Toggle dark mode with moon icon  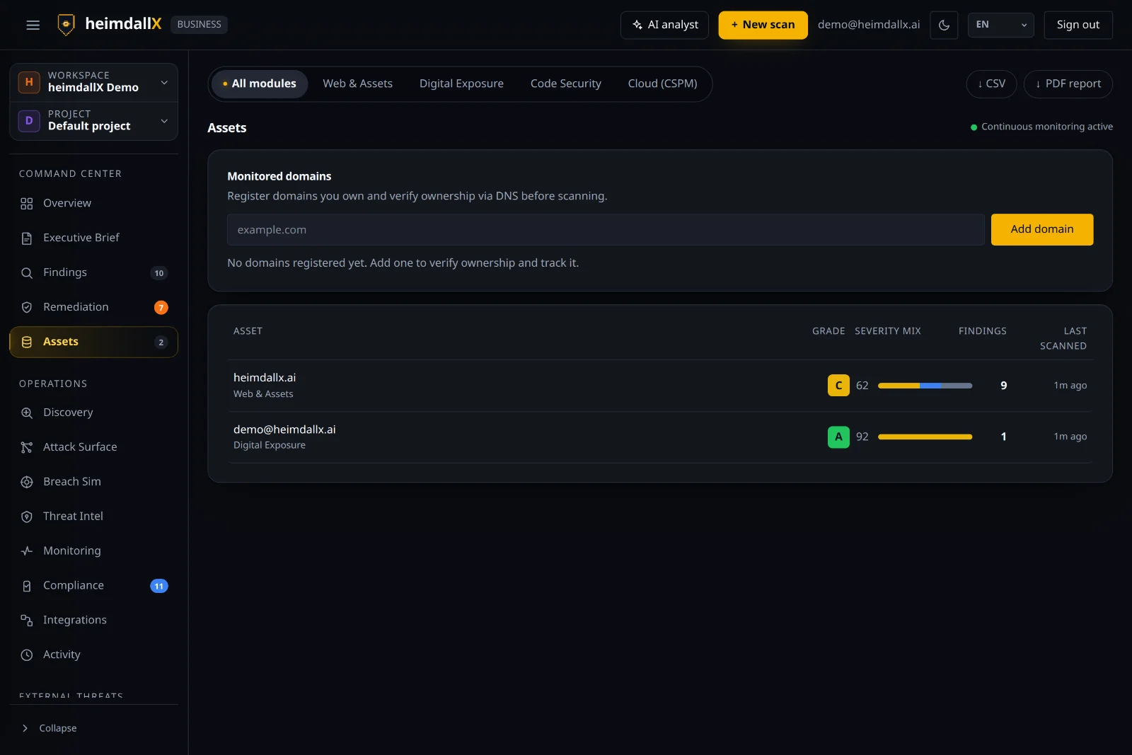(x=944, y=25)
